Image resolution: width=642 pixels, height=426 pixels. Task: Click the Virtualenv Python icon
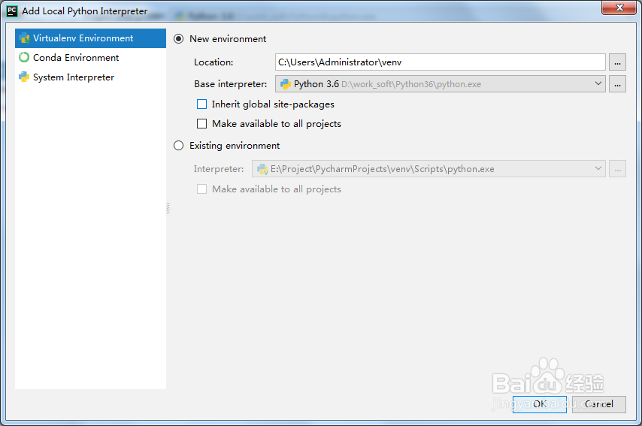pyautogui.click(x=24, y=38)
